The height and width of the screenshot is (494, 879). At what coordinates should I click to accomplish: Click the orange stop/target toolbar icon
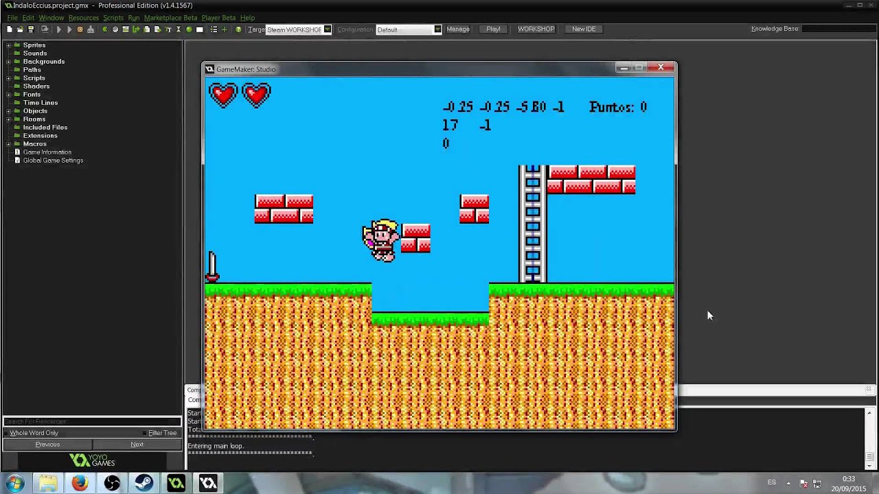coord(80,30)
